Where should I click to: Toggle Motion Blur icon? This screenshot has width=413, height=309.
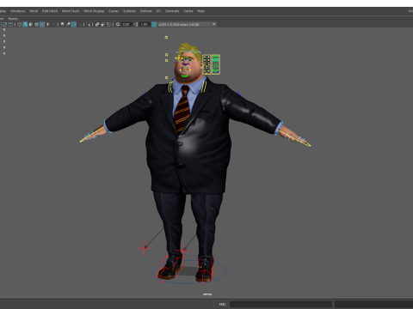coord(68,24)
